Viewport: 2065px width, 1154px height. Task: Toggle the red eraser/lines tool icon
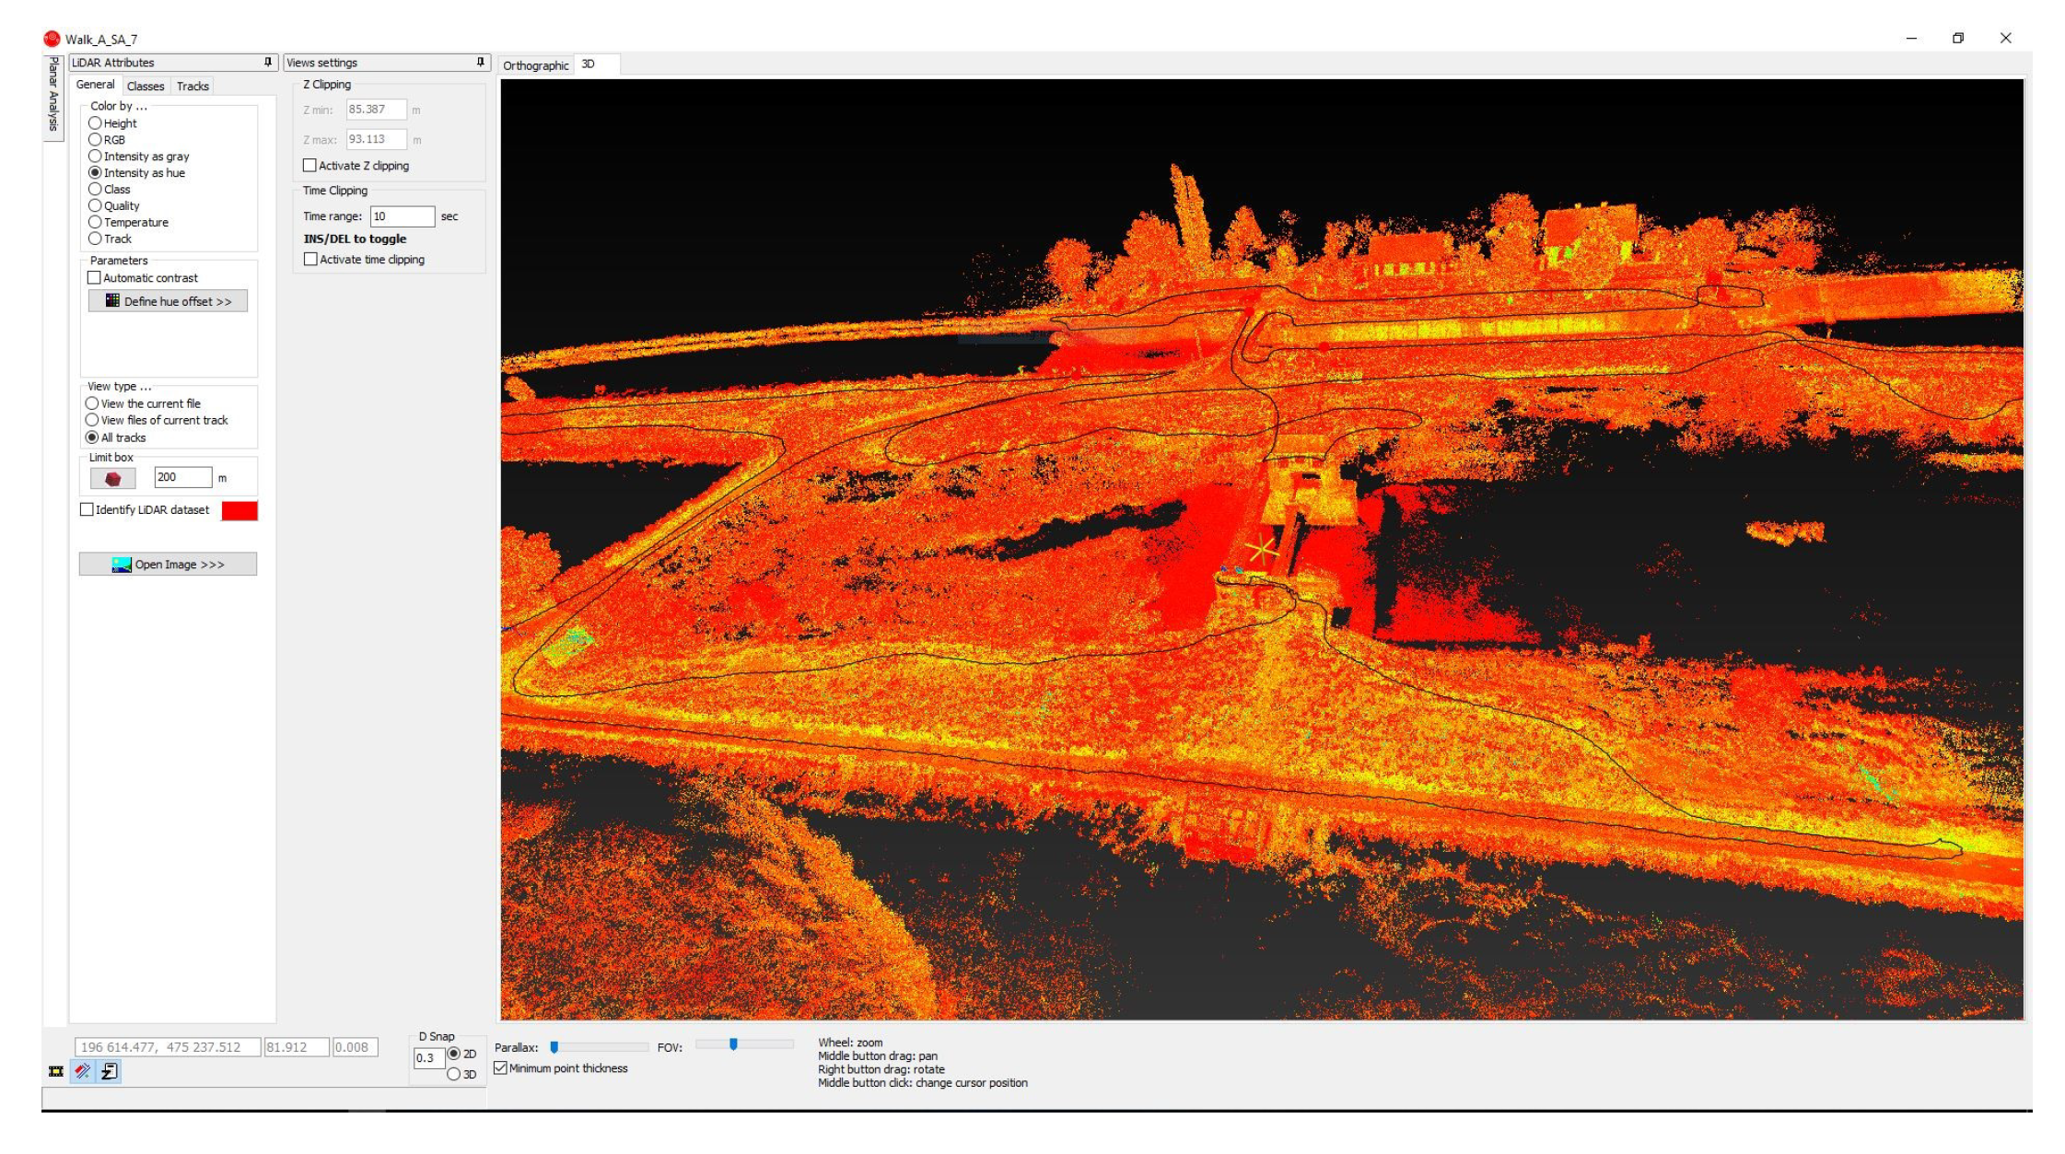coord(83,1071)
